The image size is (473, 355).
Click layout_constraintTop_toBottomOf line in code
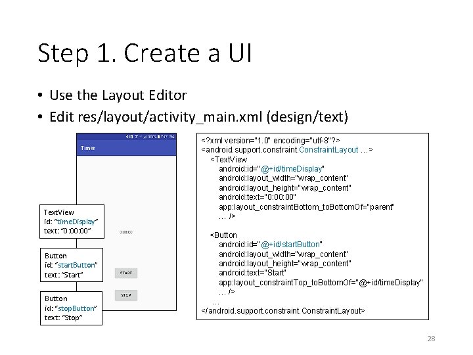point(321,283)
